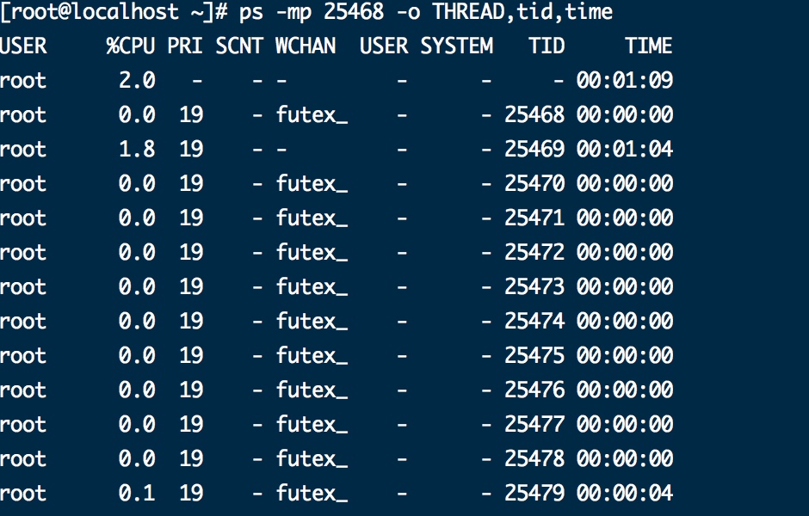This screenshot has width=809, height=516.
Task: Click thread ID 25474
Action: 534,321
